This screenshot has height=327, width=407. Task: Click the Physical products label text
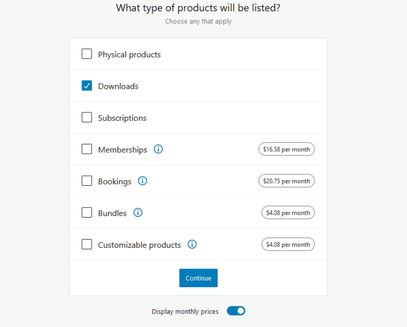point(129,55)
